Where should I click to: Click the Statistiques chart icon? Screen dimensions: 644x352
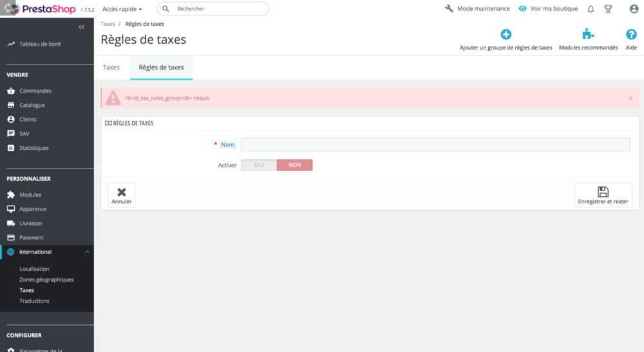tap(11, 148)
